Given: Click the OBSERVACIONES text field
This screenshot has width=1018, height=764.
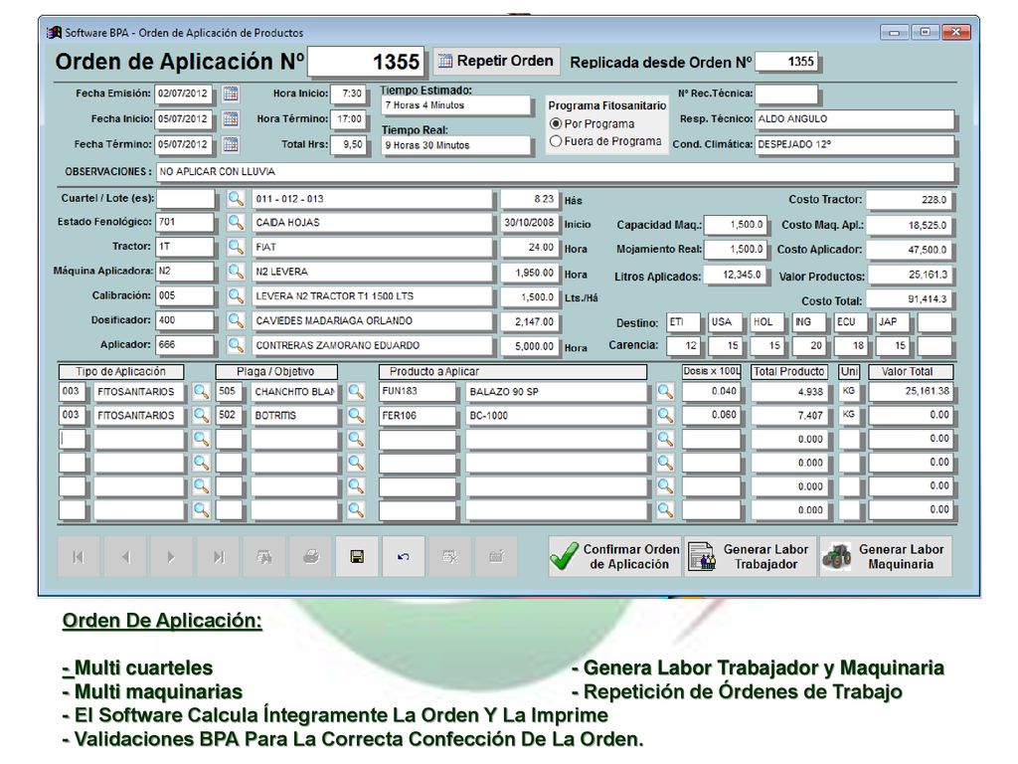Looking at the screenshot, I should 555,171.
